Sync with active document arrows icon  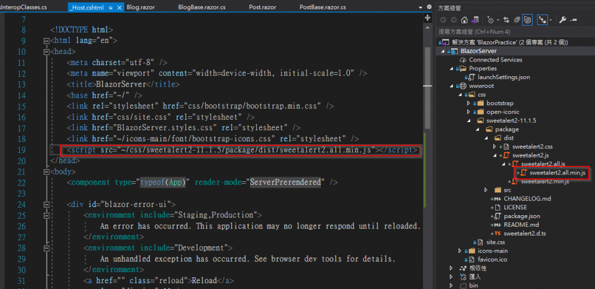(x=506, y=20)
